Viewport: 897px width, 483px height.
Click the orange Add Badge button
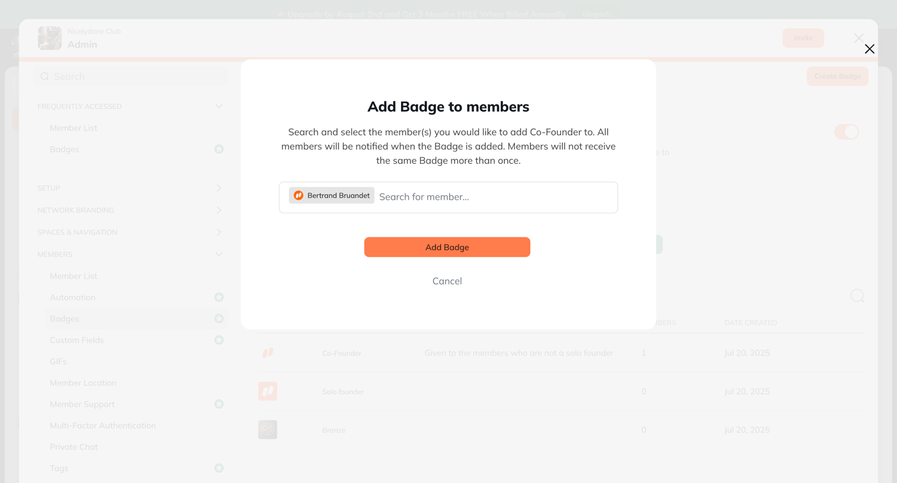point(447,247)
